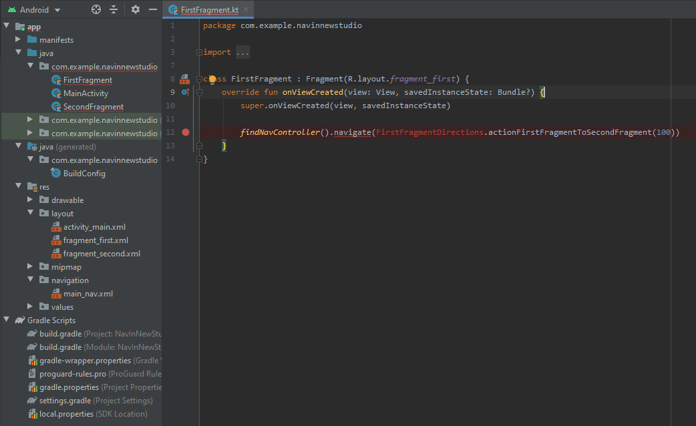Open main_nav.xml in navigation folder
Image resolution: width=696 pixels, height=426 pixels.
pos(88,294)
